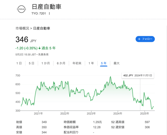Open the 免責条項 disclaimer link
The width and height of the screenshot is (167, 135).
click(x=43, y=55)
